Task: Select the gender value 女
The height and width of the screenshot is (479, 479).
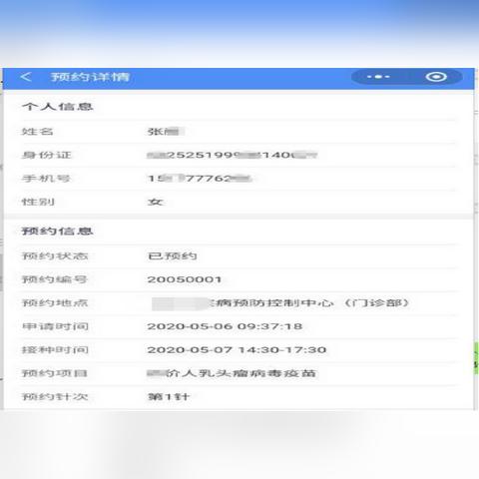Action: pyautogui.click(x=156, y=202)
